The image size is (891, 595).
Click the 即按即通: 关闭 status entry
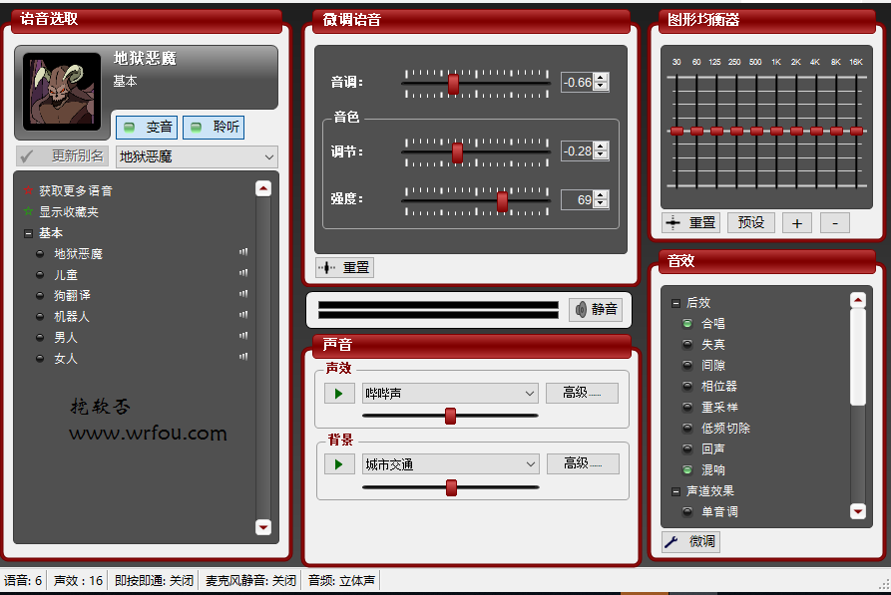tap(154, 581)
